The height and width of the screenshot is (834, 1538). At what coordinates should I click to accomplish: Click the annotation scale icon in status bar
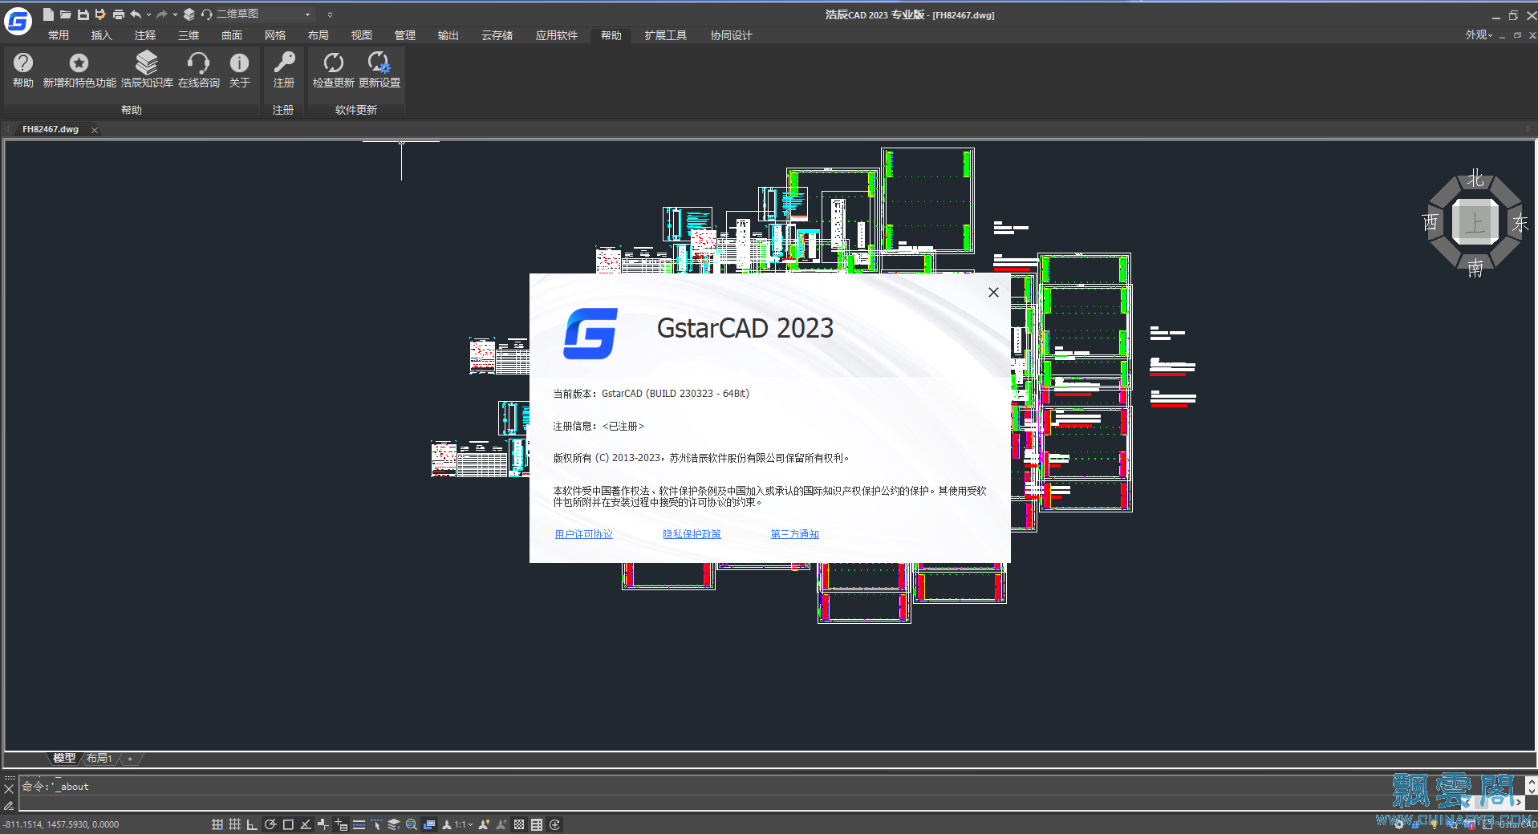[x=447, y=824]
